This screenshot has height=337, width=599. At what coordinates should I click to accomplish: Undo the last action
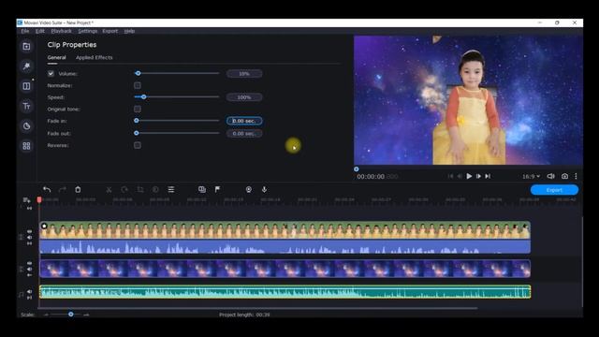(47, 189)
